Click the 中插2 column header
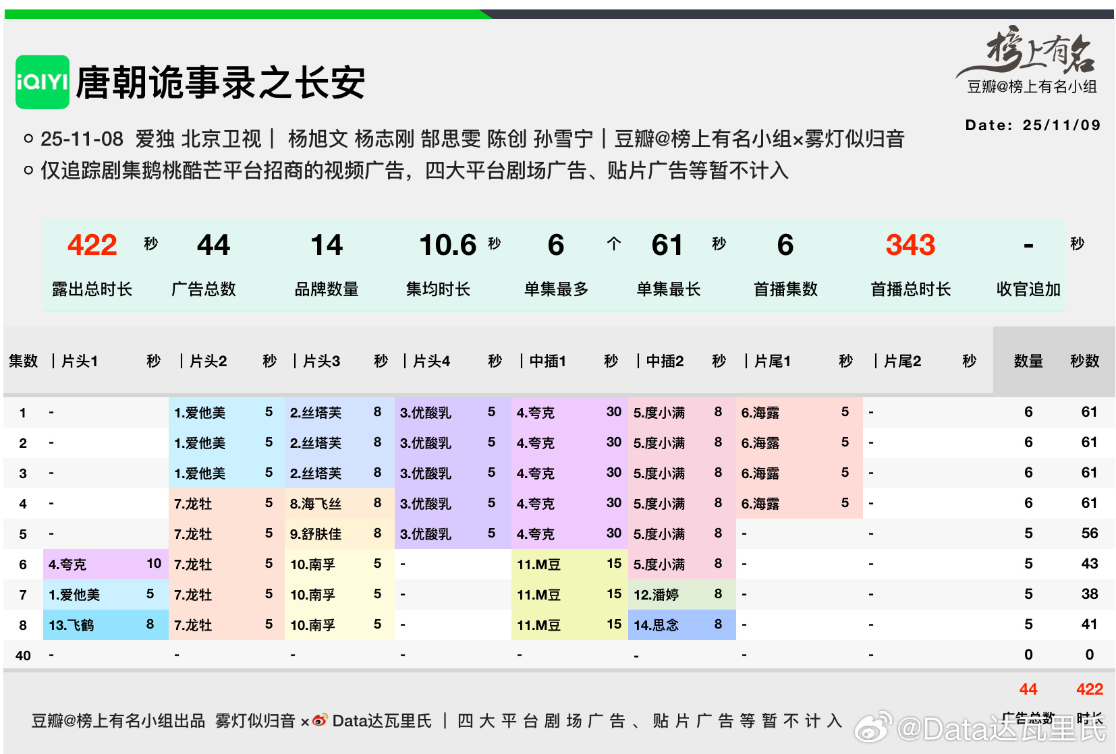Image resolution: width=1116 pixels, height=754 pixels. tap(665, 361)
